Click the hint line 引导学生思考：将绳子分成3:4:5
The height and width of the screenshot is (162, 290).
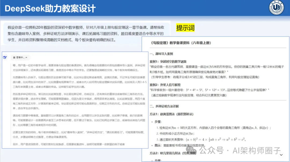(205, 77)
